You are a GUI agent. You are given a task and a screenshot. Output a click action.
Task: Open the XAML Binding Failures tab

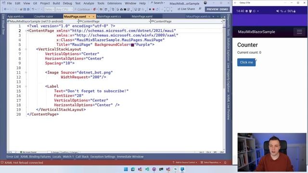pyautogui.click(x=36, y=157)
